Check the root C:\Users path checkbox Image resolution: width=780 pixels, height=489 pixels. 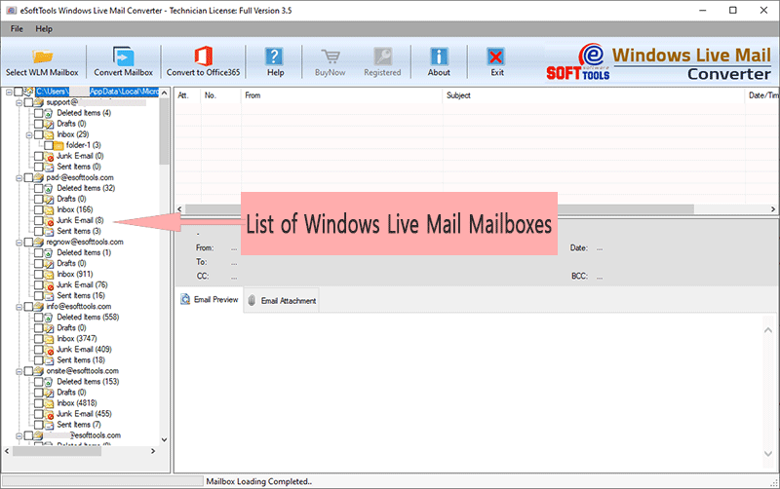click(19, 92)
